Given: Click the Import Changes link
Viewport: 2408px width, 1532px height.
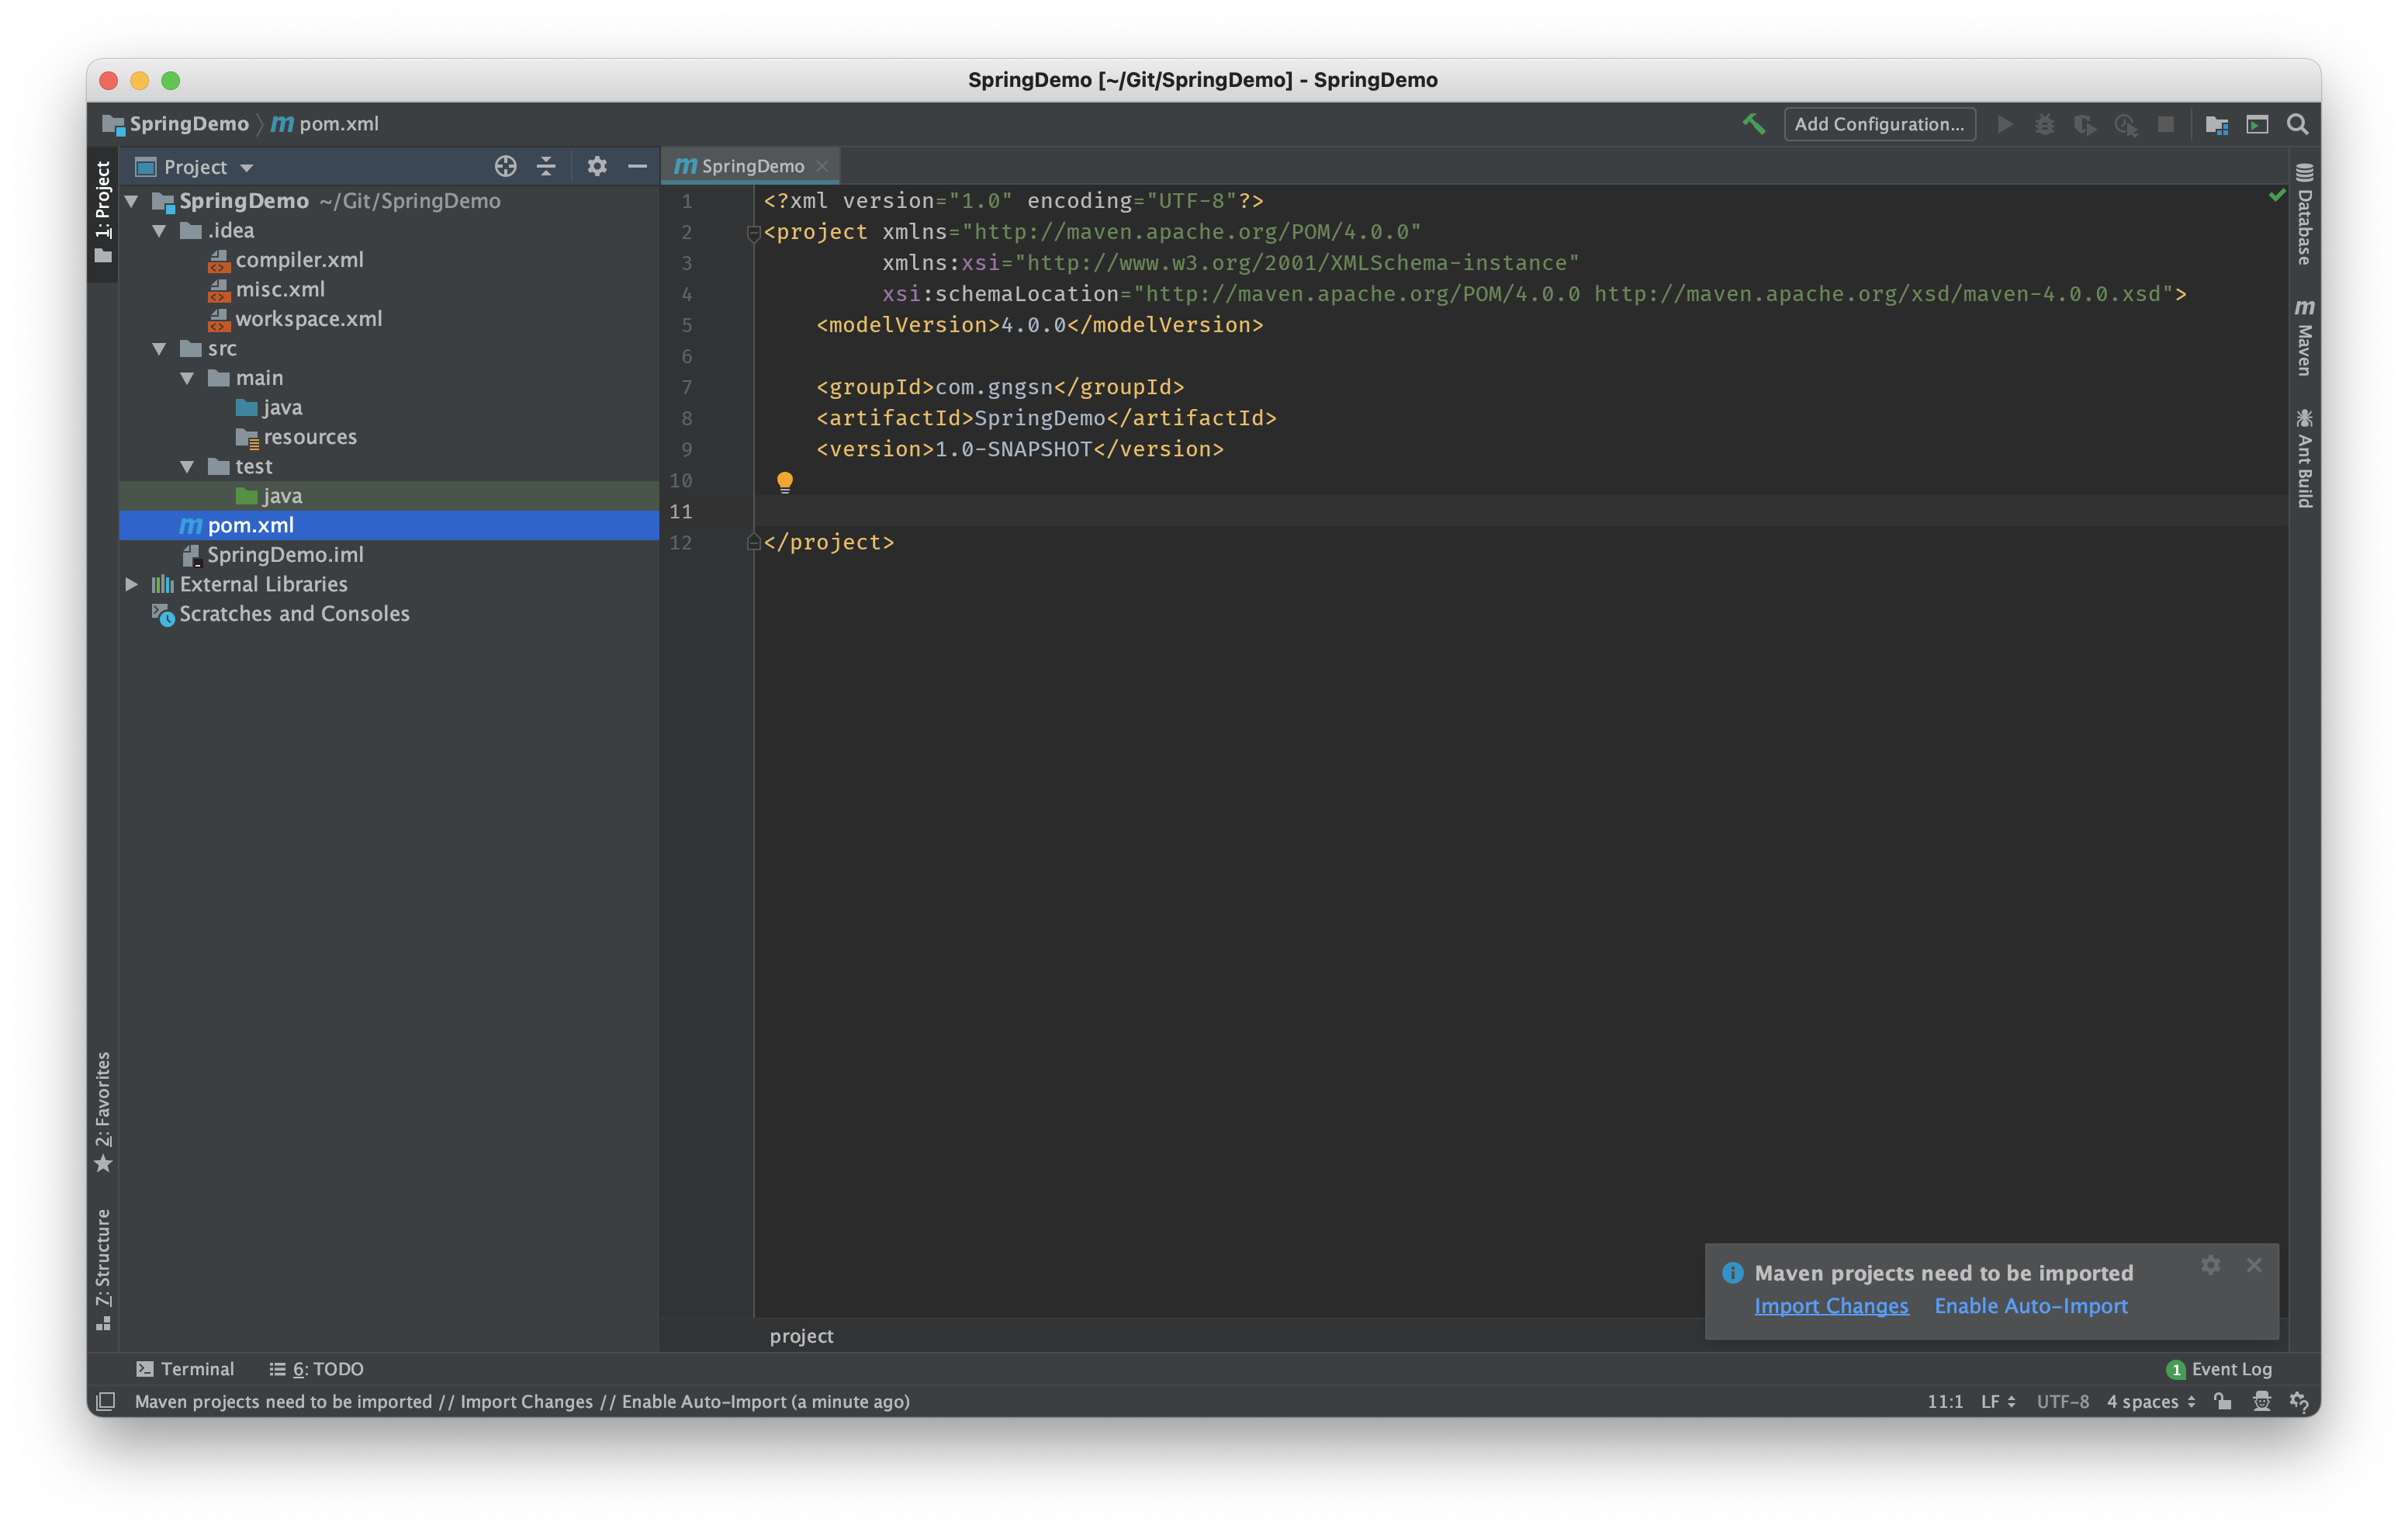Looking at the screenshot, I should (1830, 1306).
